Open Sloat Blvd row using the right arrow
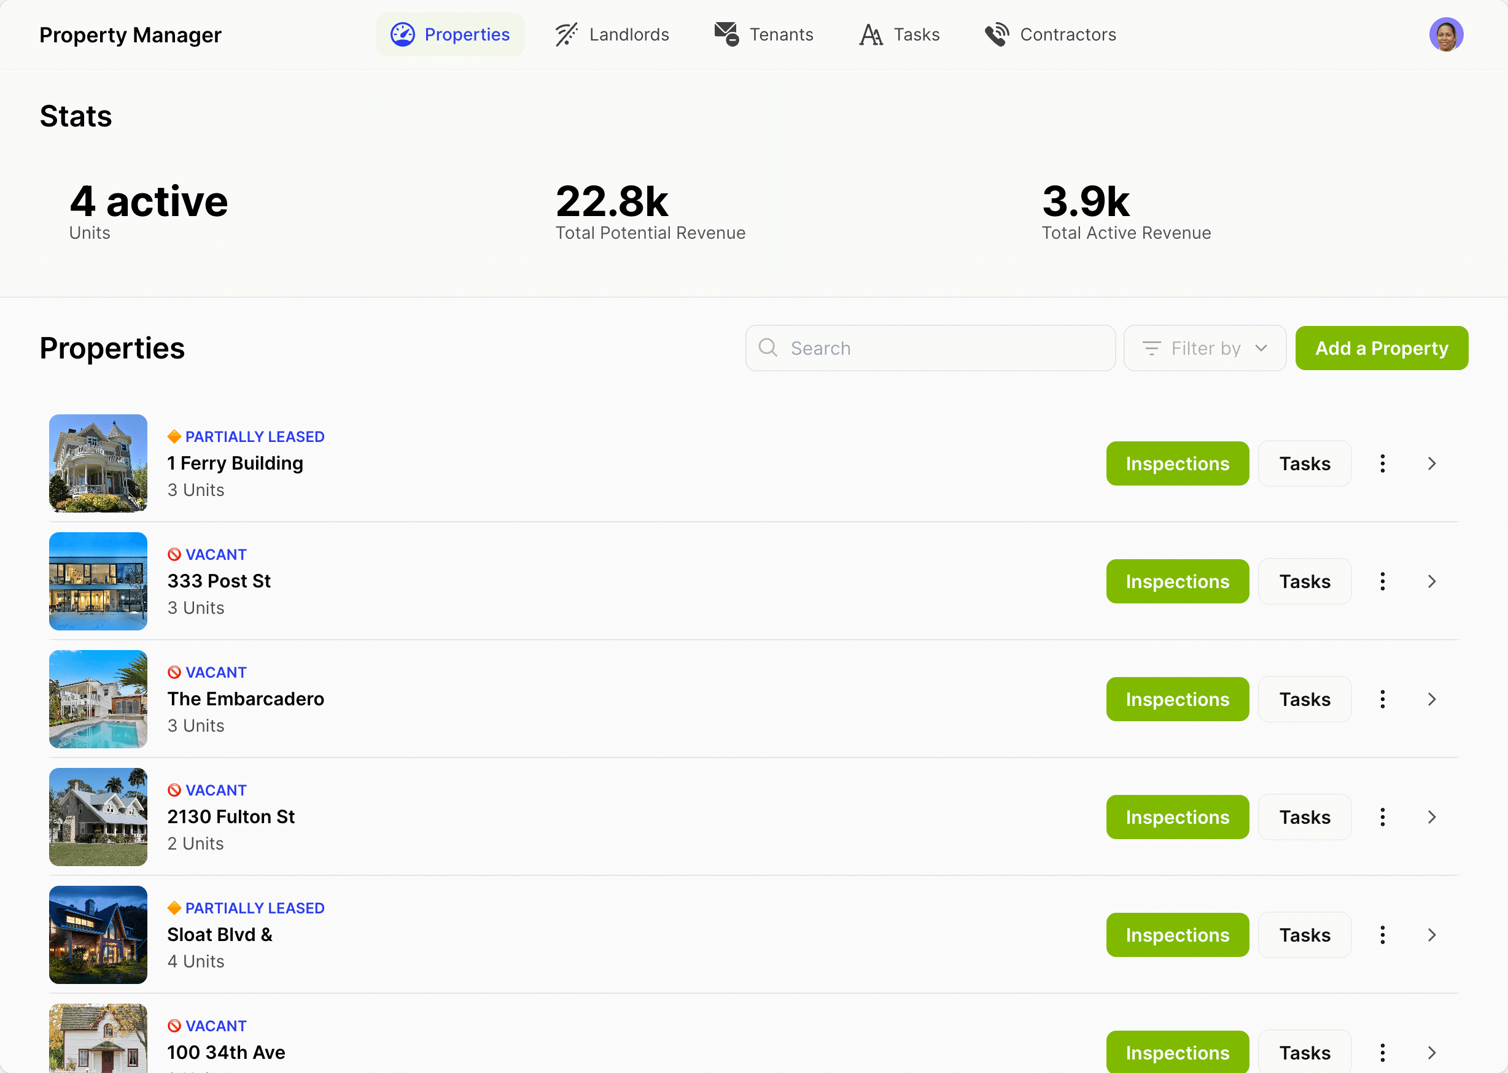 coord(1431,934)
